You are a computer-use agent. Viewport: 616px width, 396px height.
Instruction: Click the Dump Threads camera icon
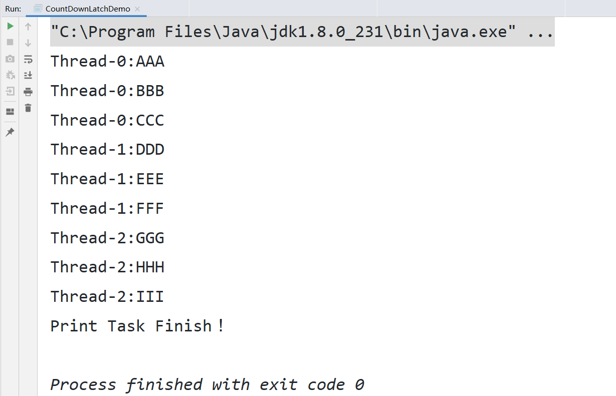point(10,59)
